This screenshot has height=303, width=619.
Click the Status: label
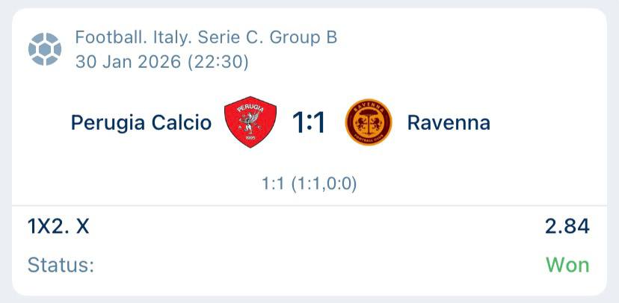[61, 265]
